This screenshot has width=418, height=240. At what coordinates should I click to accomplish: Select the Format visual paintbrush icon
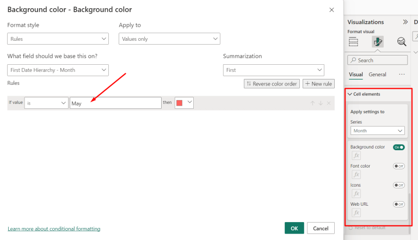pos(378,42)
